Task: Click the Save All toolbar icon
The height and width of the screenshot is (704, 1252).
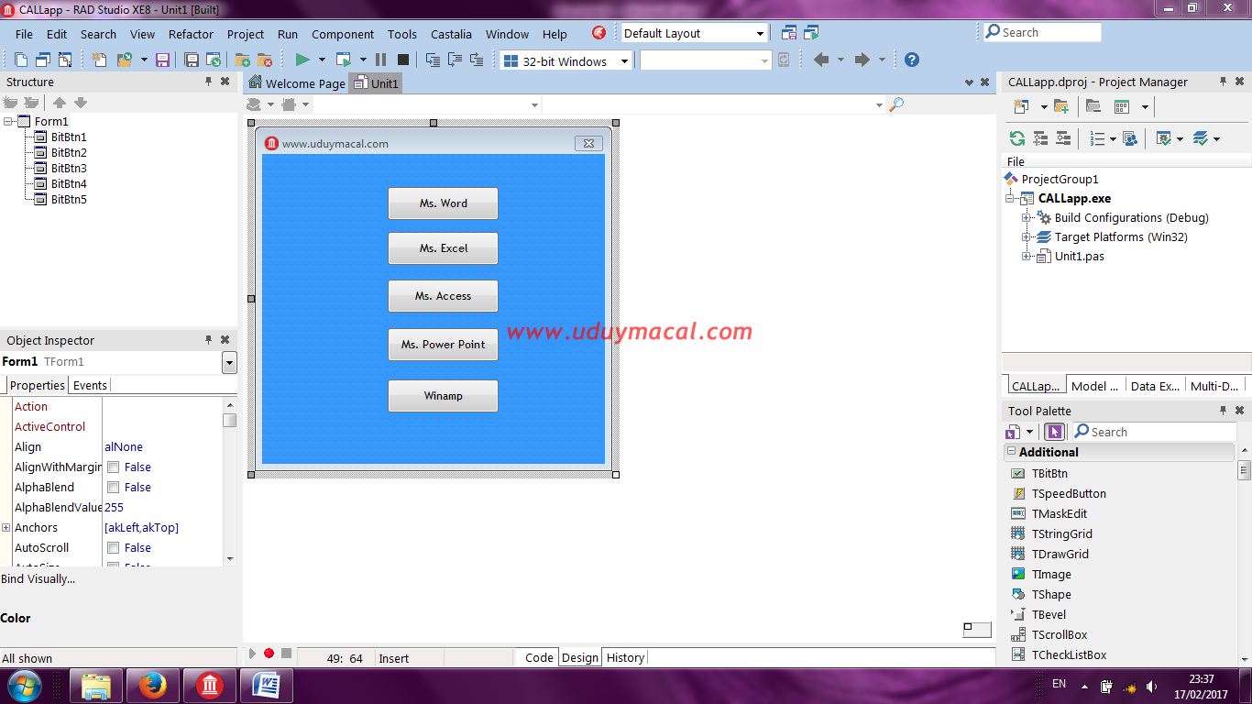Action: 192,60
